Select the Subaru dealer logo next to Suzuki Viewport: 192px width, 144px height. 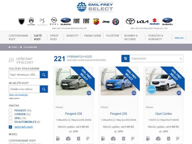[x=167, y=21]
